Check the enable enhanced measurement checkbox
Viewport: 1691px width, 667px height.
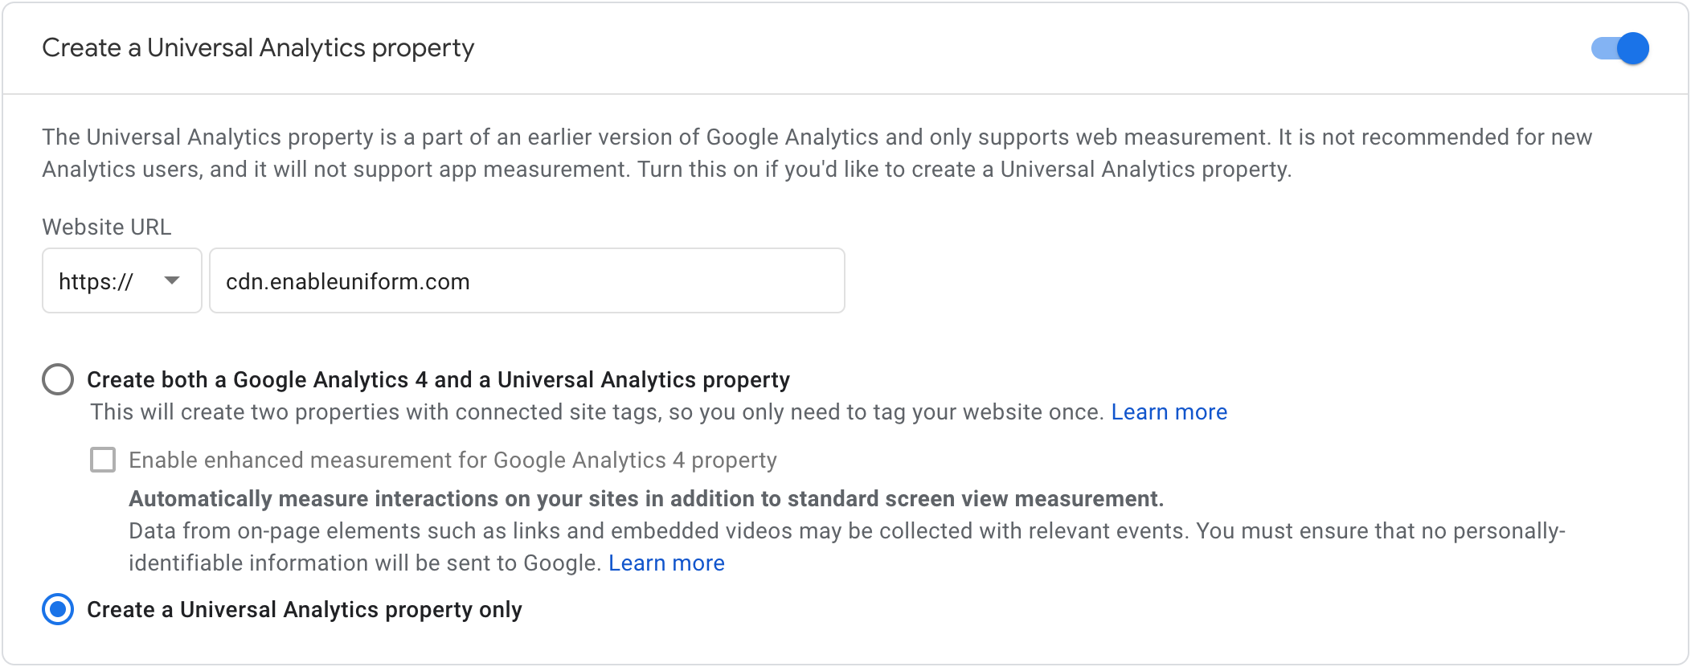[103, 460]
